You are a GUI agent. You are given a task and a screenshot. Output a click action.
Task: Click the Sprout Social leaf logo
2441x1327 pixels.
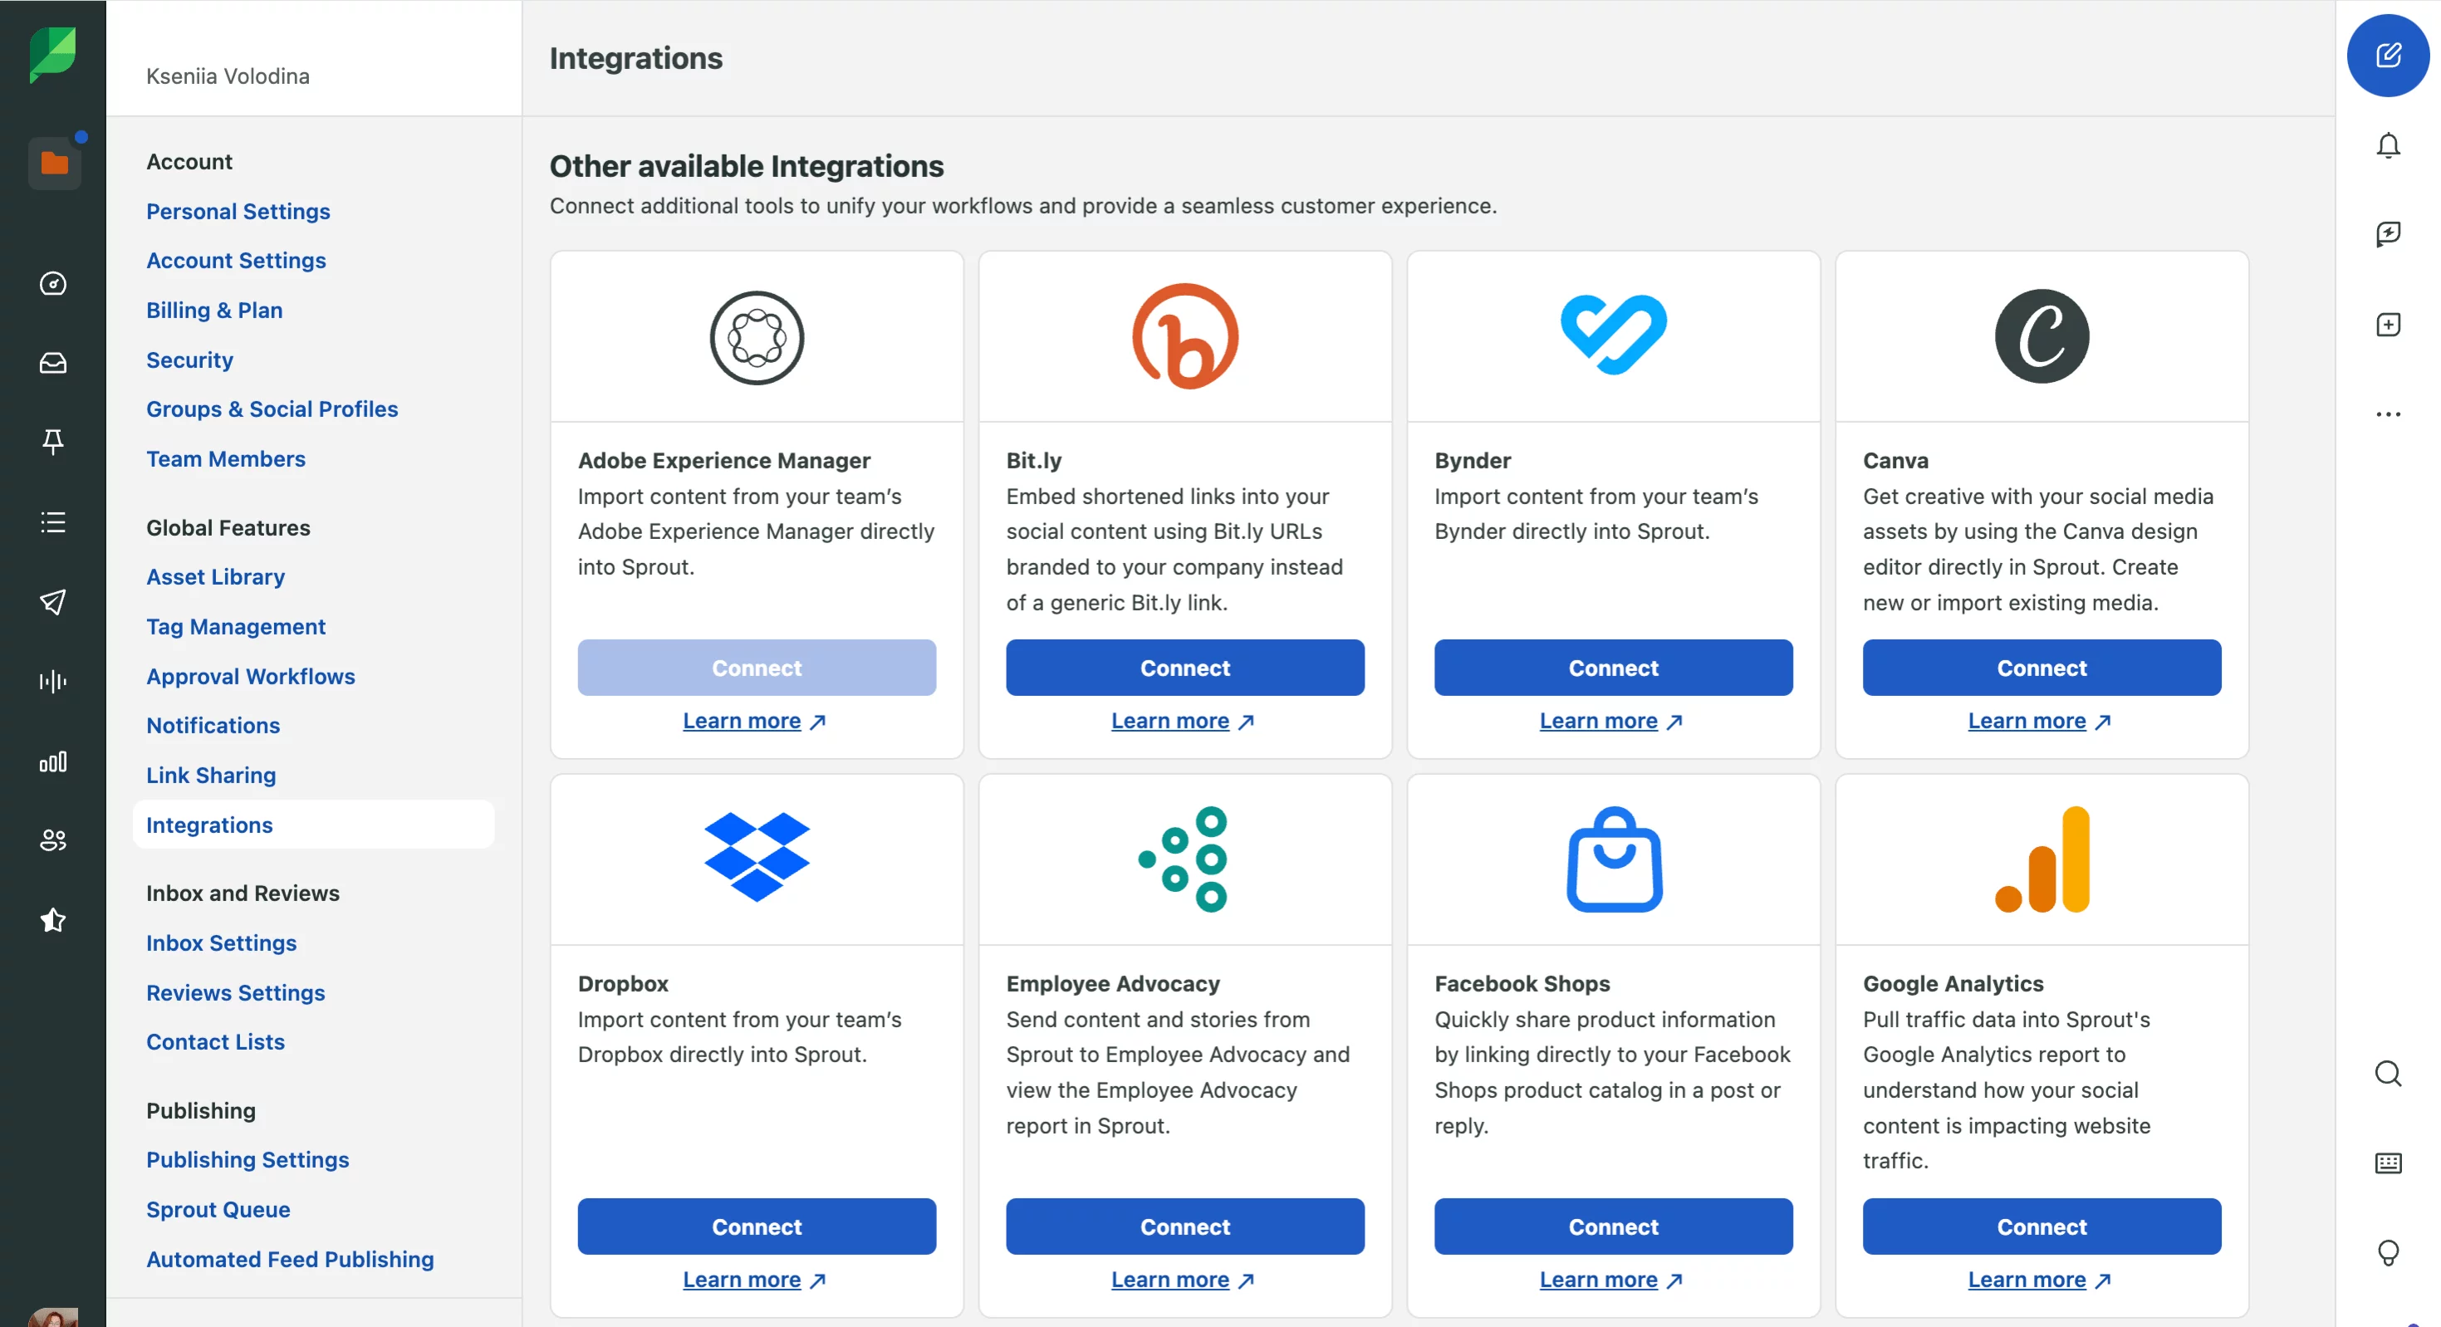(52, 55)
